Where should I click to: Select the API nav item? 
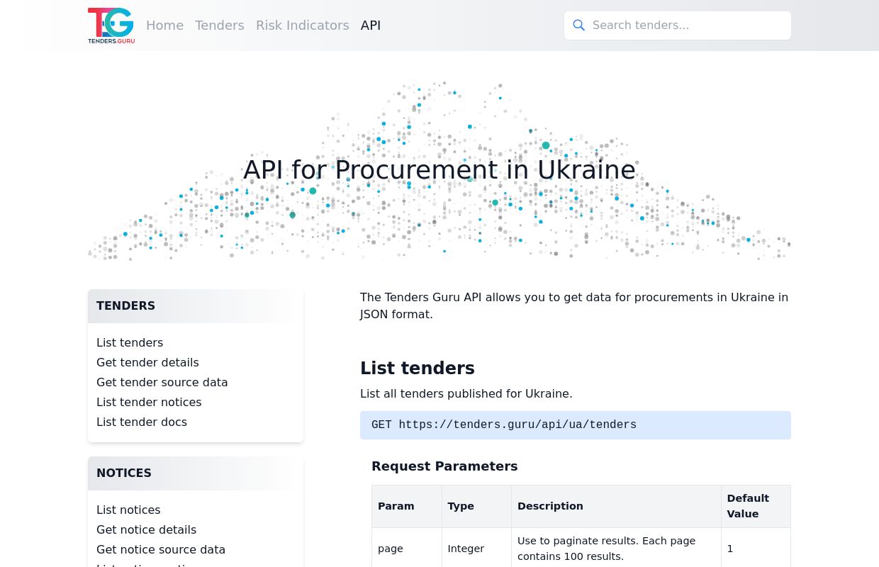[x=371, y=26]
